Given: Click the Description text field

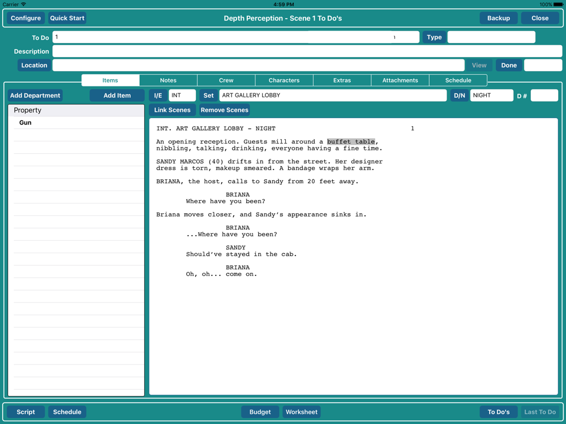Looking at the screenshot, I should (307, 51).
